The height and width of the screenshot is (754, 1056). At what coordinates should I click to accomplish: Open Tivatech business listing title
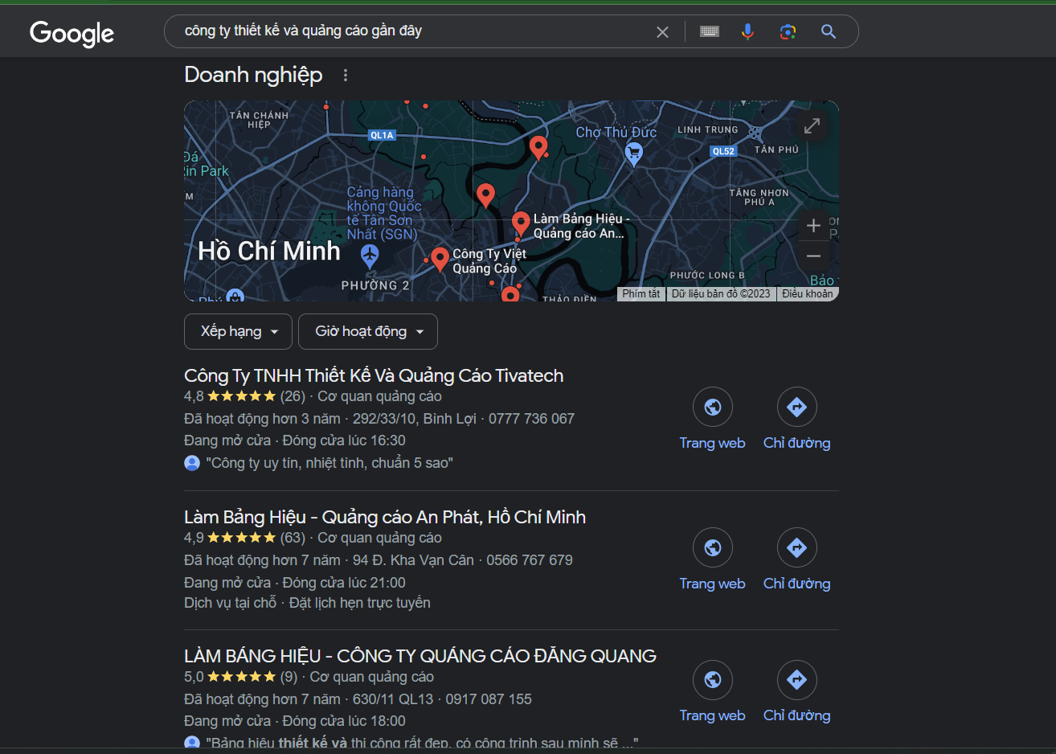(x=374, y=375)
